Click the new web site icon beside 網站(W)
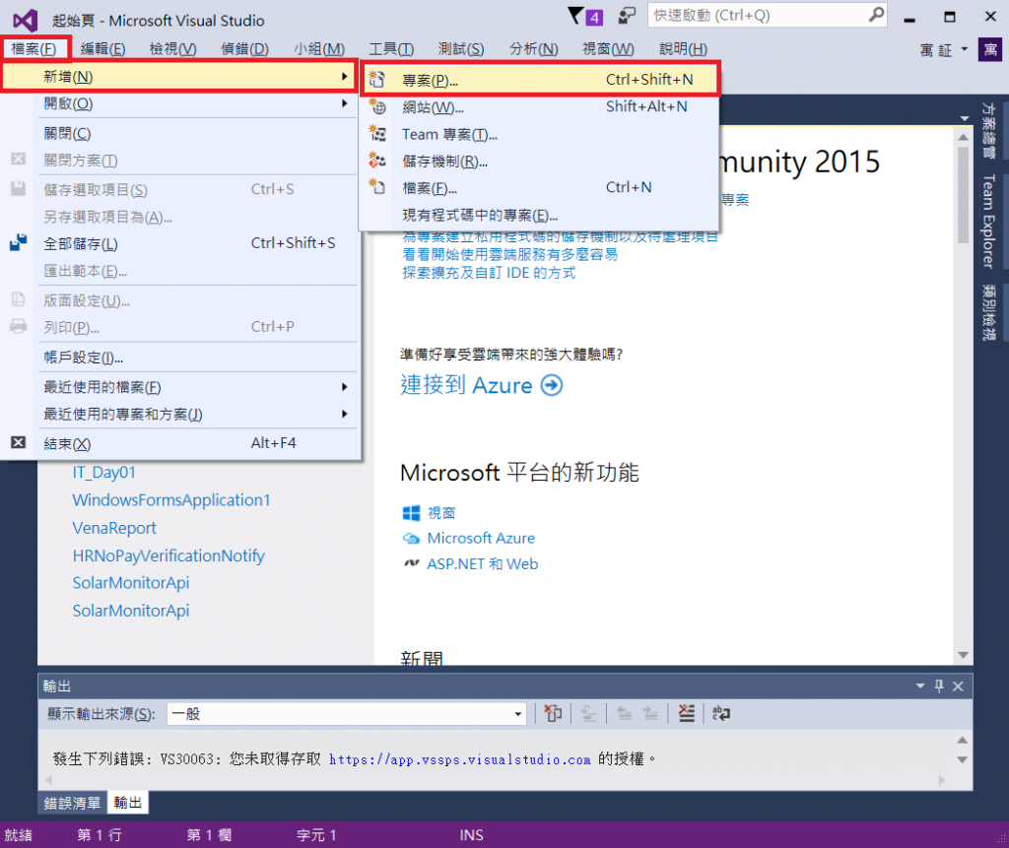 coord(377,106)
